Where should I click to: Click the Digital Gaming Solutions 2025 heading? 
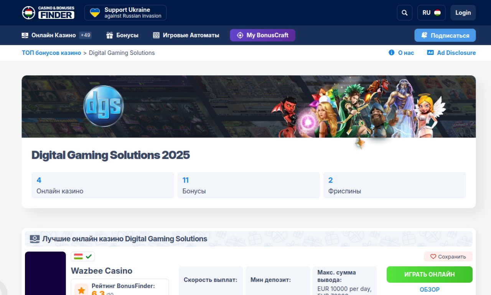(x=110, y=155)
